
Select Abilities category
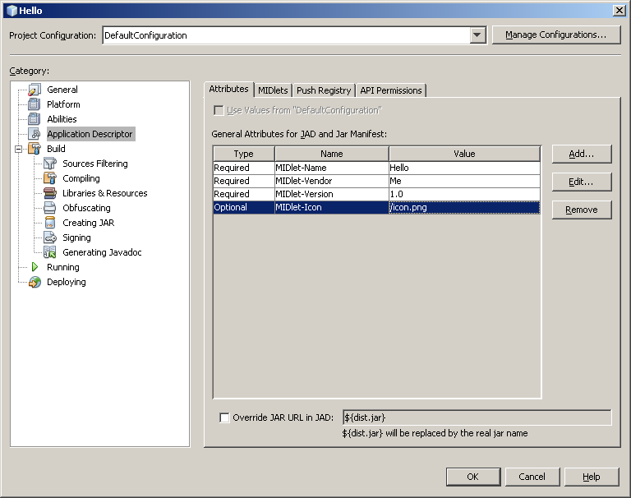62,119
